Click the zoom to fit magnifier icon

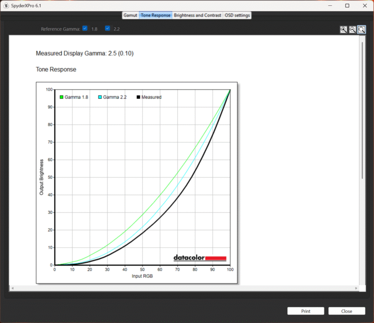361,30
